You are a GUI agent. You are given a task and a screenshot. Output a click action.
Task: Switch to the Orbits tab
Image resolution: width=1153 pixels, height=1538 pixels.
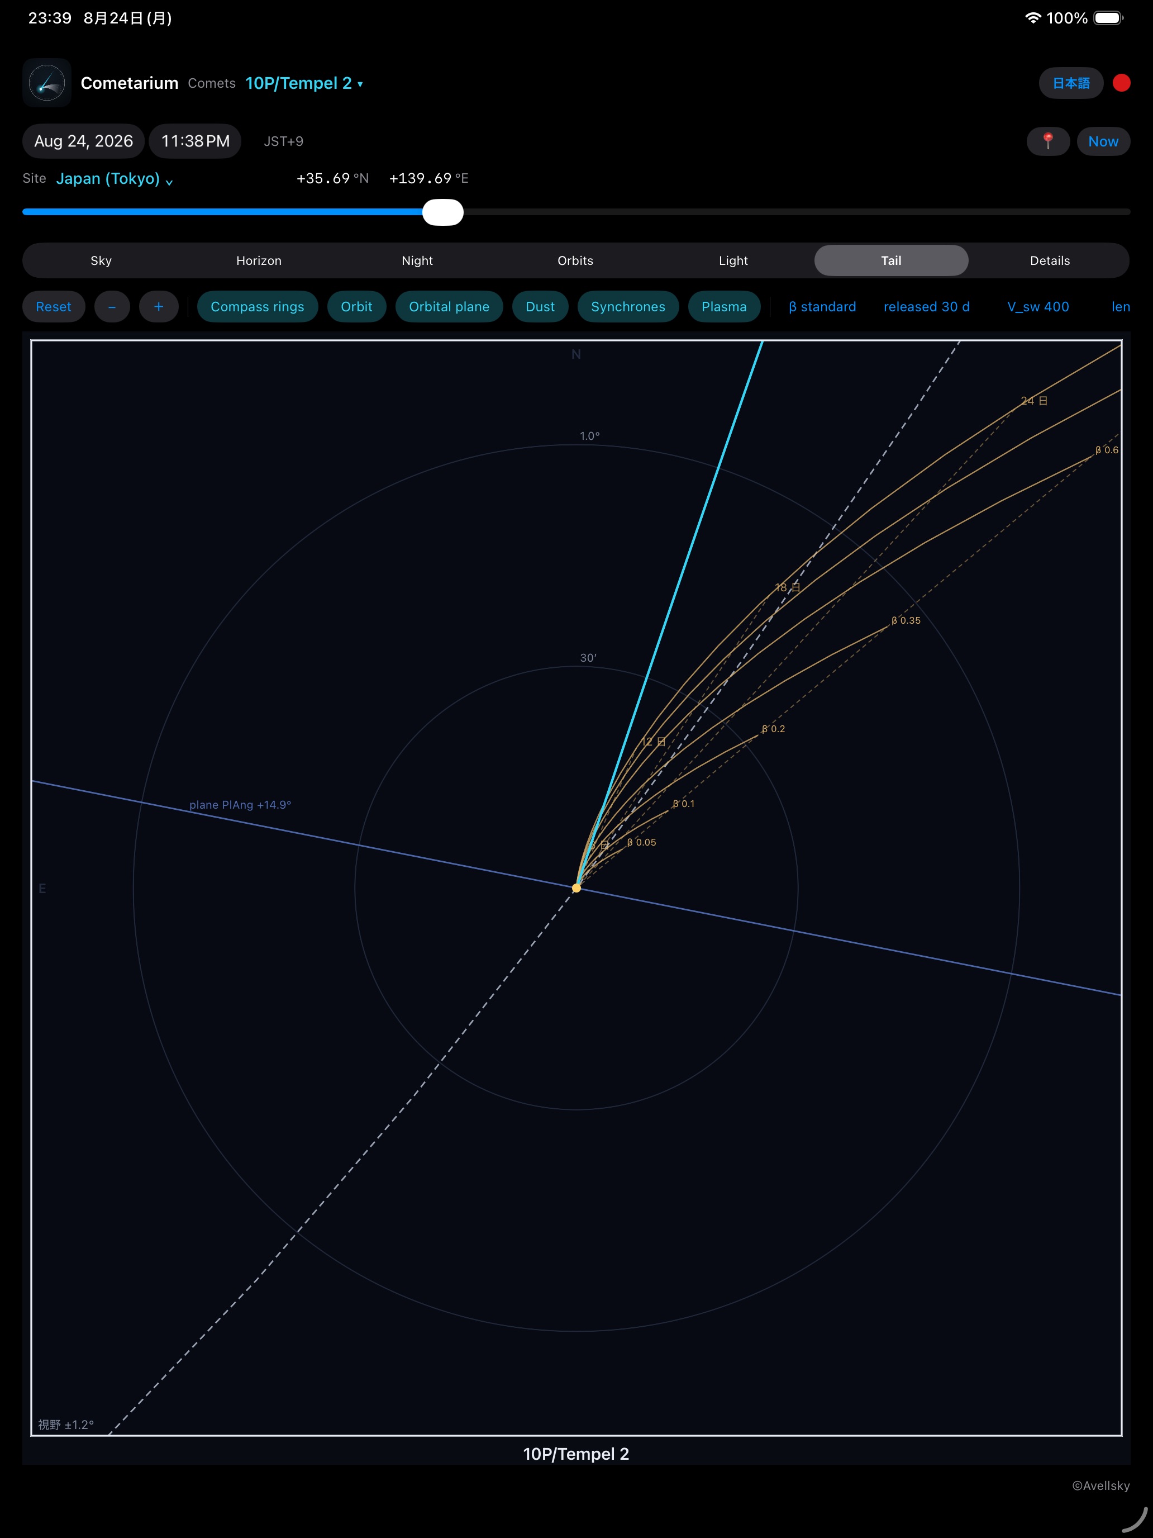click(575, 261)
